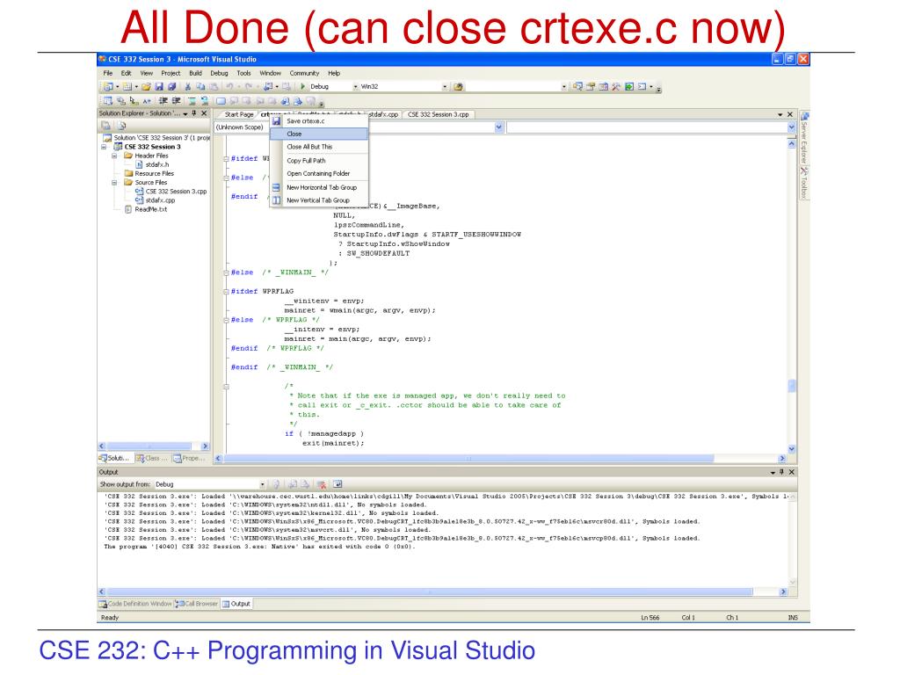This screenshot has width=900, height=675.
Task: Open Solution Explorer from toolbar icon
Action: [578, 87]
